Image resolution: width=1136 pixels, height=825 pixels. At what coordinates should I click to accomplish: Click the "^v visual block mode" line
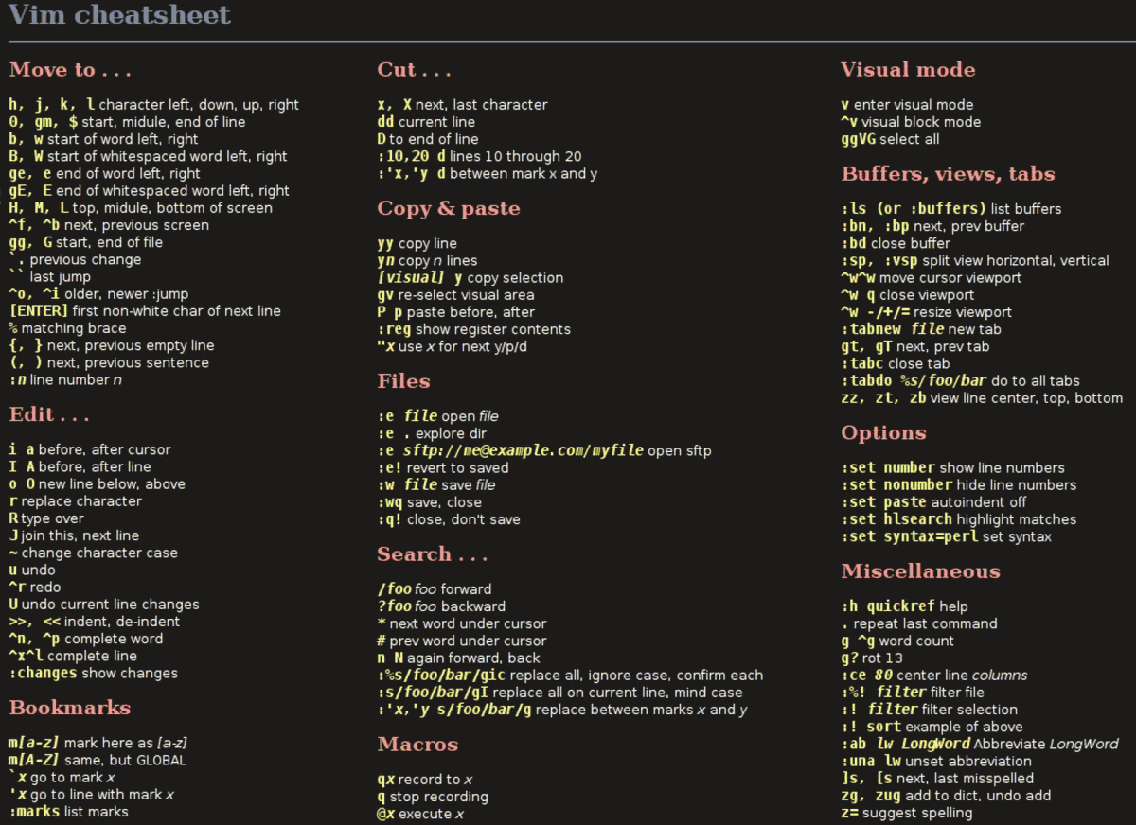pyautogui.click(x=911, y=122)
